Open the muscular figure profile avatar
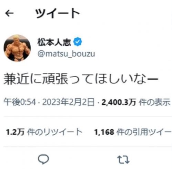The image size is (172, 169). (x=17, y=48)
